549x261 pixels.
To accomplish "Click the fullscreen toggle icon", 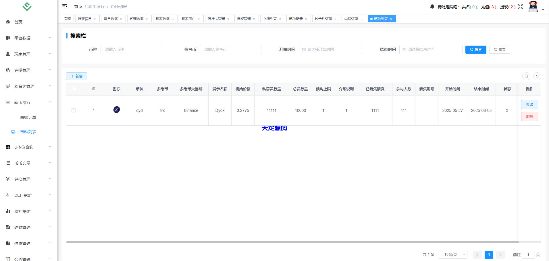I will 521,7.
